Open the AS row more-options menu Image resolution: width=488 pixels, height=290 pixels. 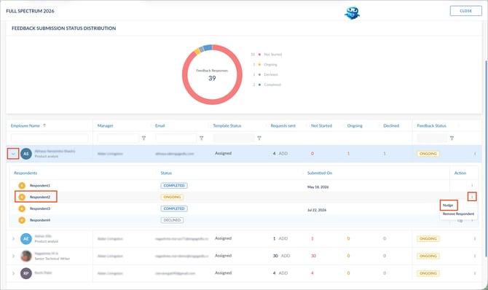point(475,154)
